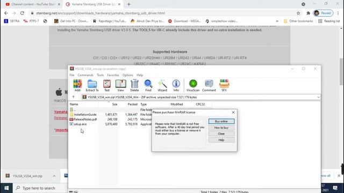This screenshot has height=193, width=344.
Task: Click the Paused profile button
Action: [x=323, y=13]
